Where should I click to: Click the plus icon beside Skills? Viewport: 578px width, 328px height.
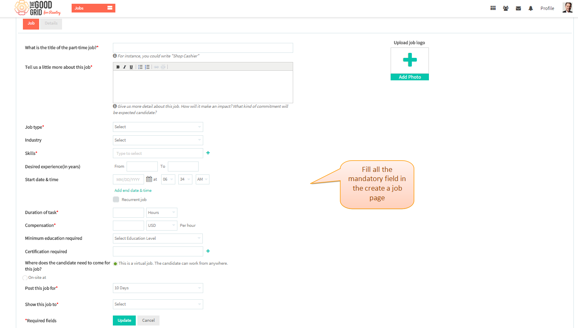tap(208, 153)
